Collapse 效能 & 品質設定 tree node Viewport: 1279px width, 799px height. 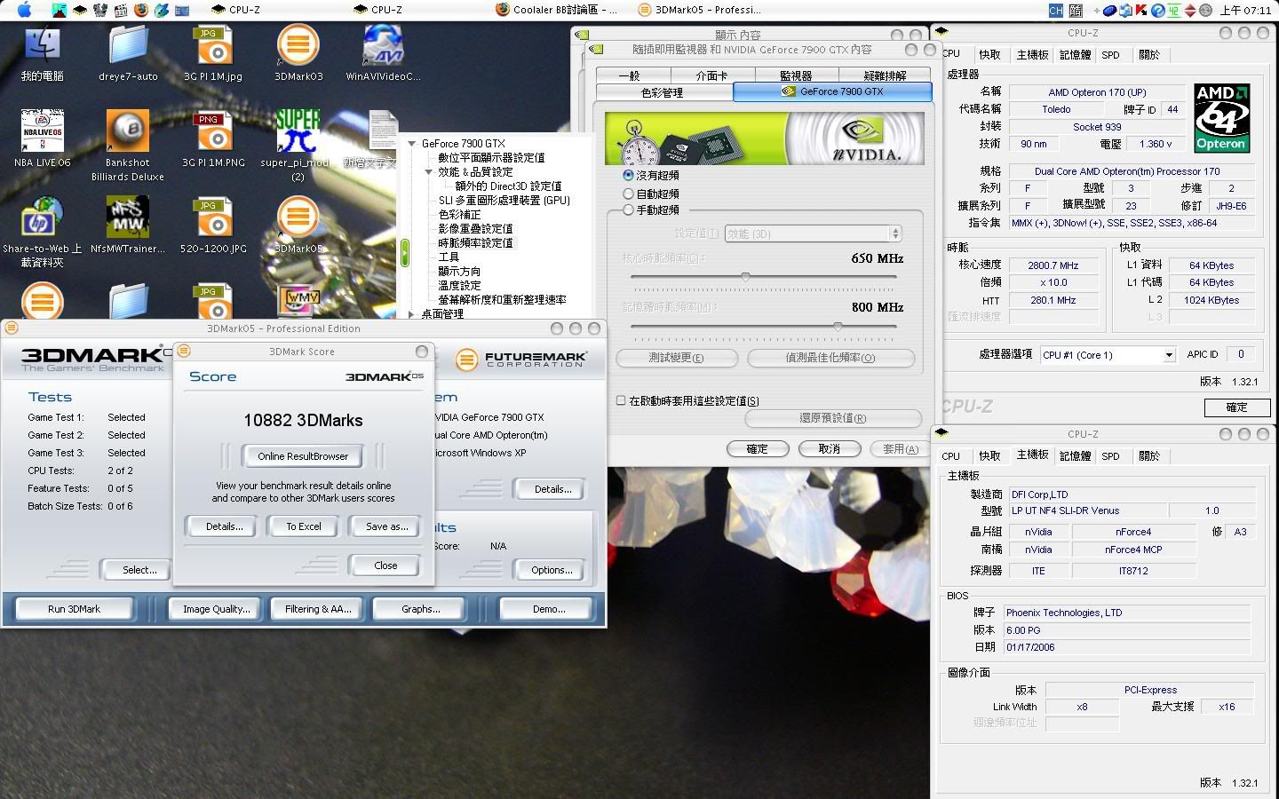(428, 172)
